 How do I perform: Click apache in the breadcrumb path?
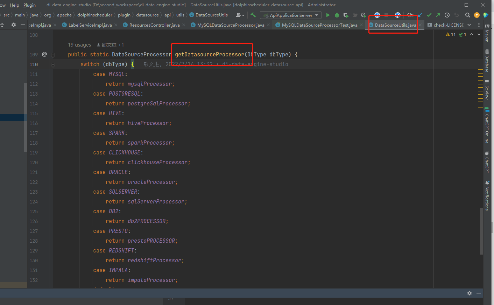coord(64,15)
